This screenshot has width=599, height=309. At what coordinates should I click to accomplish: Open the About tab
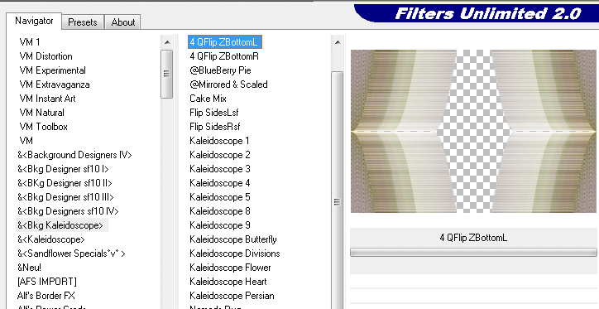click(123, 22)
